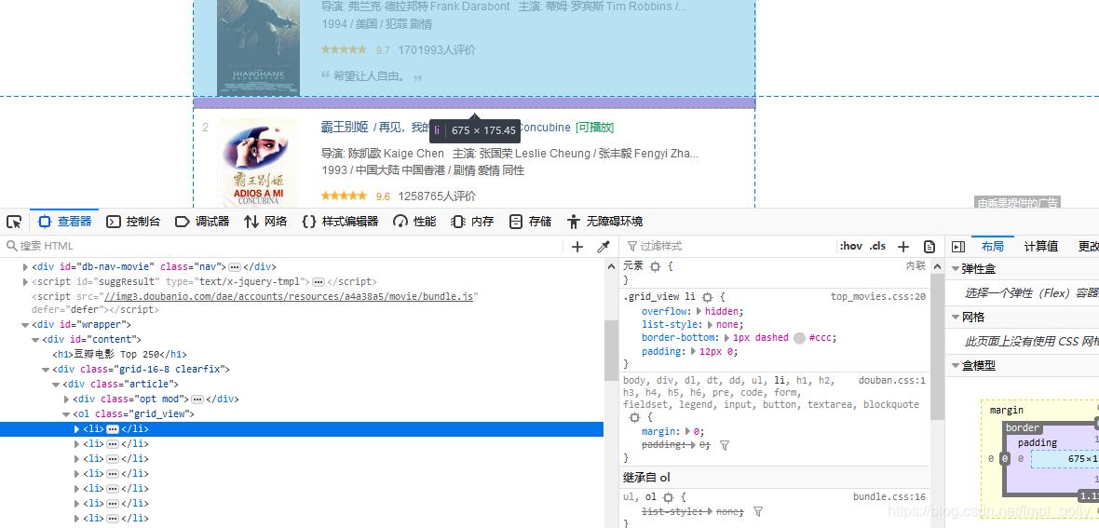This screenshot has width=1099, height=528.
Task: Expand the margin 0 shorthand arrow
Action: (689, 432)
